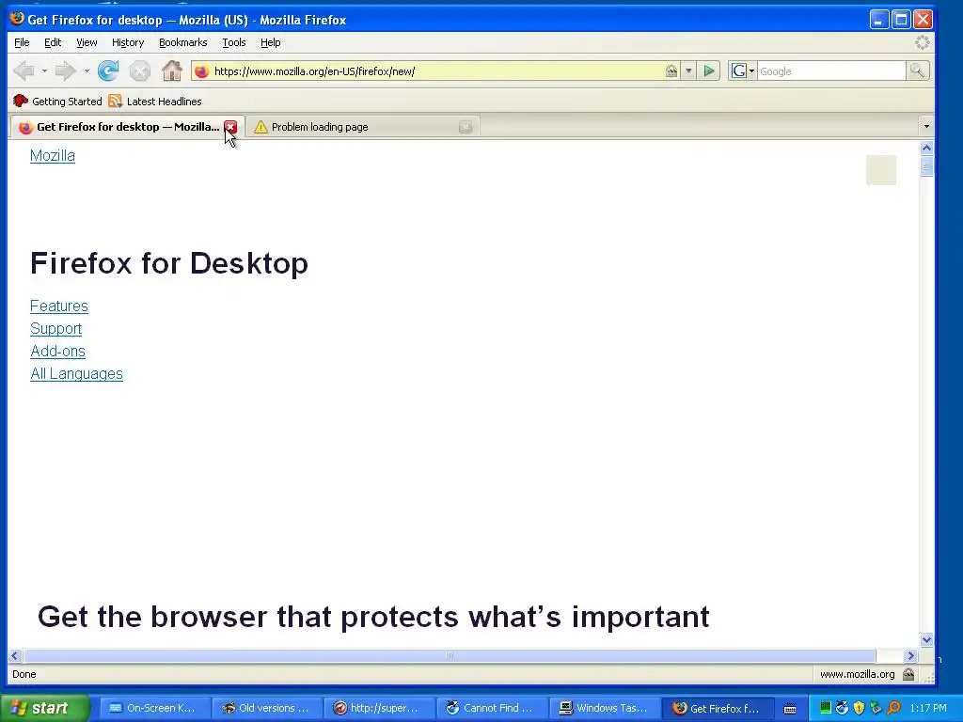Image resolution: width=963 pixels, height=722 pixels.
Task: Click the Stop loading button
Action: tap(140, 71)
